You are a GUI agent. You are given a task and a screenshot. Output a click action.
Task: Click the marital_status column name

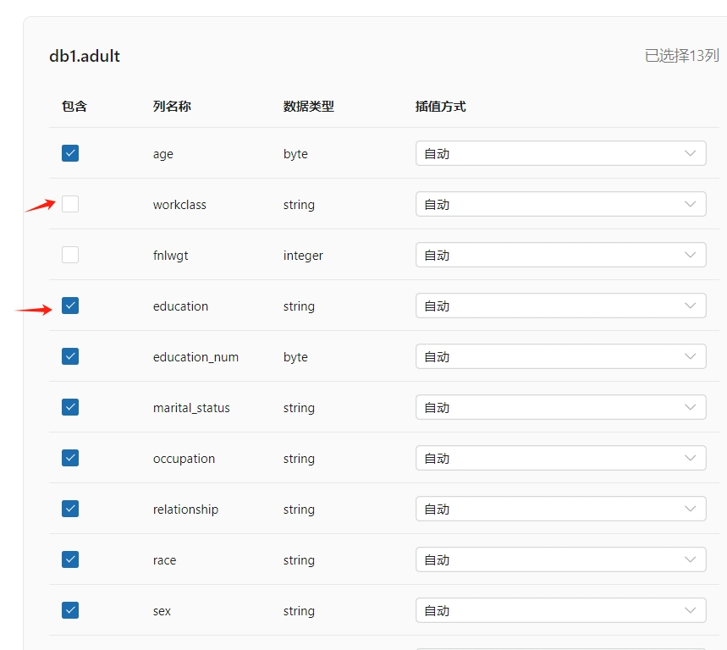[x=191, y=408]
